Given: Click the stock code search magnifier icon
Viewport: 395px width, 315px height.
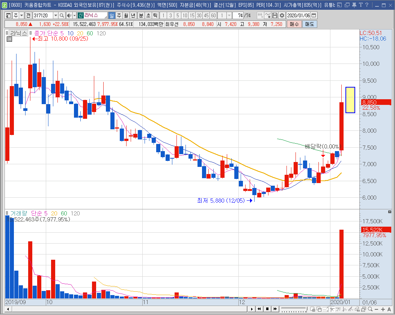Looking at the screenshot, I should [62, 16].
